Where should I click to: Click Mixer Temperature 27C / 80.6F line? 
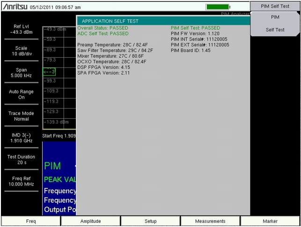coord(110,56)
